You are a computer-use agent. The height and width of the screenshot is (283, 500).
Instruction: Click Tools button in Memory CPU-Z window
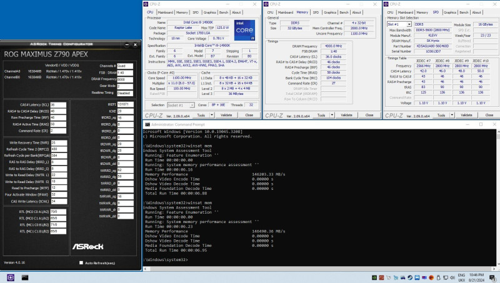321,115
